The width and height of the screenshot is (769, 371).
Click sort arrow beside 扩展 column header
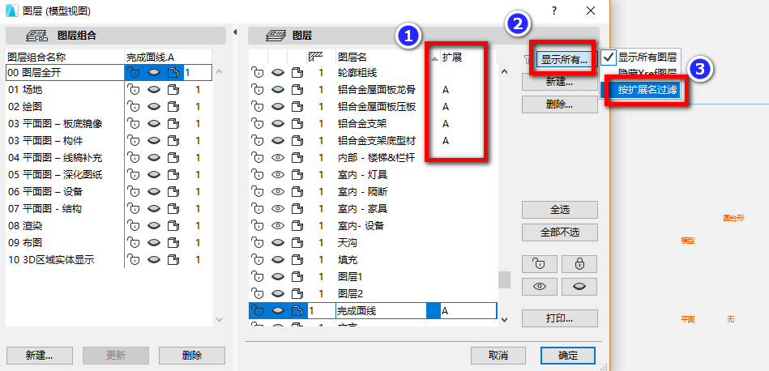[x=434, y=58]
